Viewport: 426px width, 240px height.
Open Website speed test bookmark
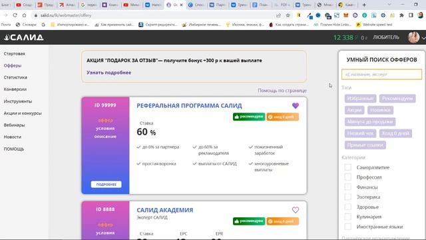click(x=374, y=25)
